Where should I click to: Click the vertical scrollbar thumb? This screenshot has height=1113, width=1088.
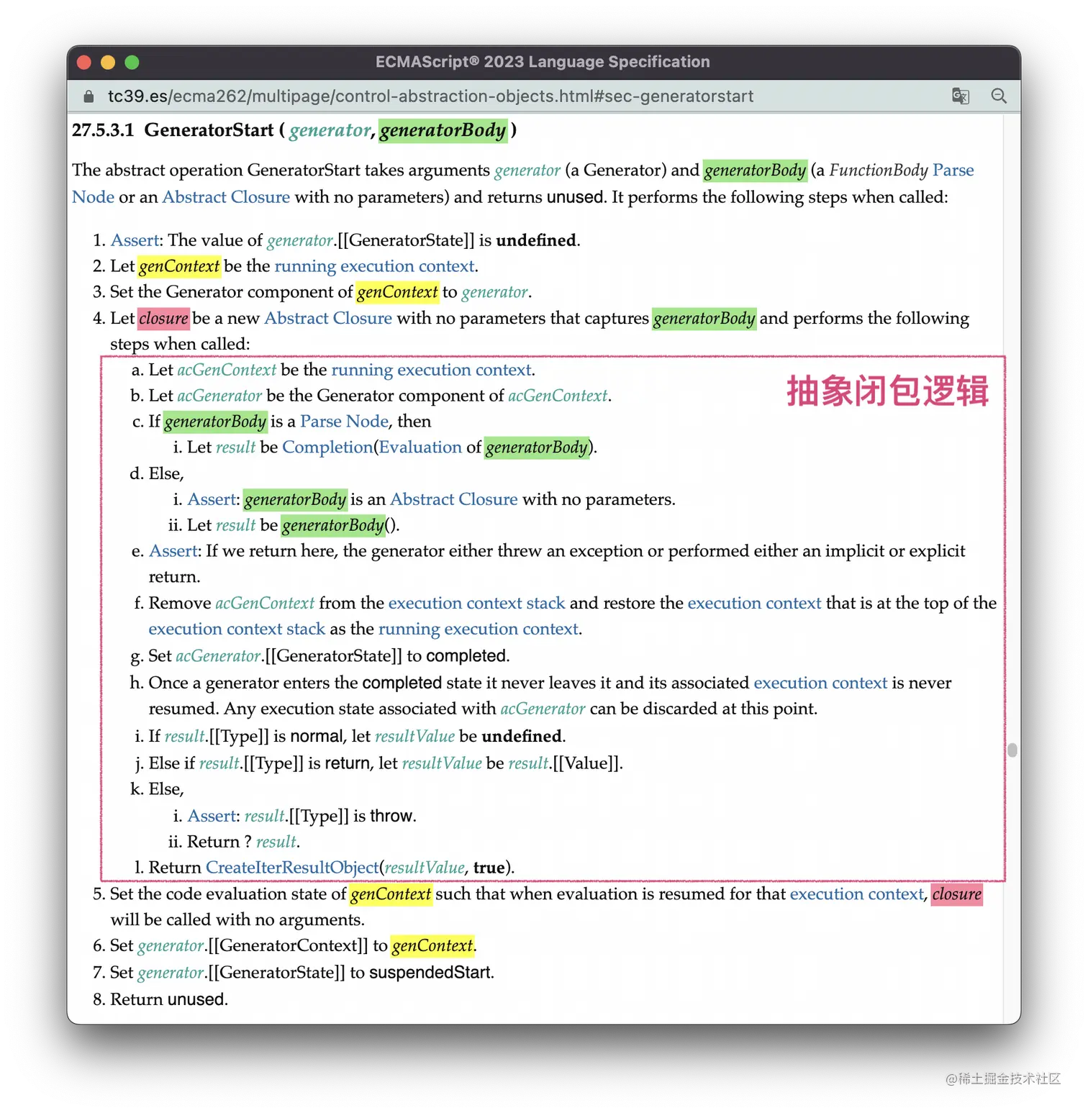(x=1012, y=750)
